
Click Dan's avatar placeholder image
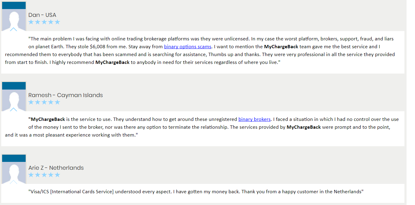point(14,20)
